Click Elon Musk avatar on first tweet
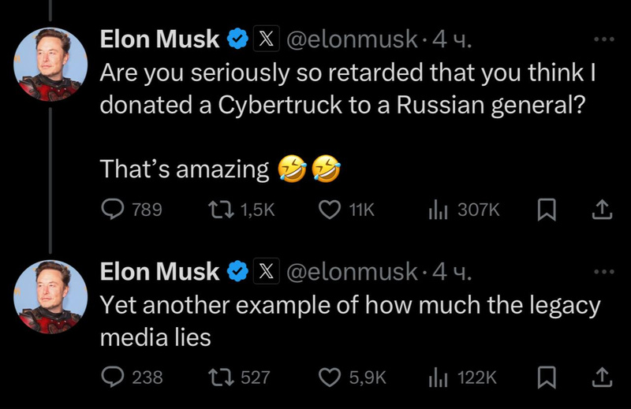The width and height of the screenshot is (631, 409). 50,63
